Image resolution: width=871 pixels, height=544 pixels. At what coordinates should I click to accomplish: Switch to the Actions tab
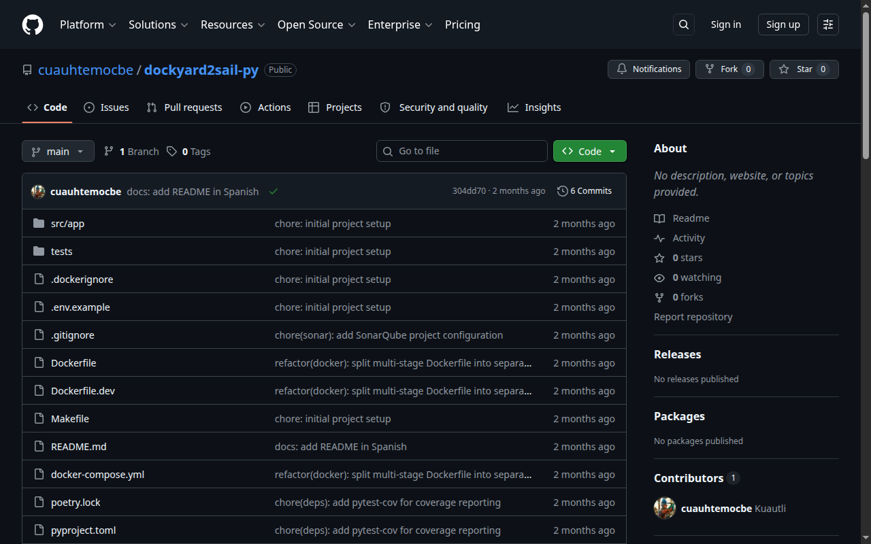[x=265, y=107]
